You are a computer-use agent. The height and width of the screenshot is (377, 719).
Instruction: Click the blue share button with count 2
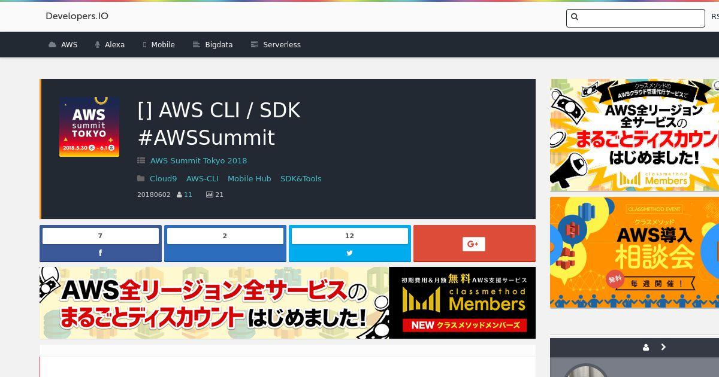click(x=225, y=244)
